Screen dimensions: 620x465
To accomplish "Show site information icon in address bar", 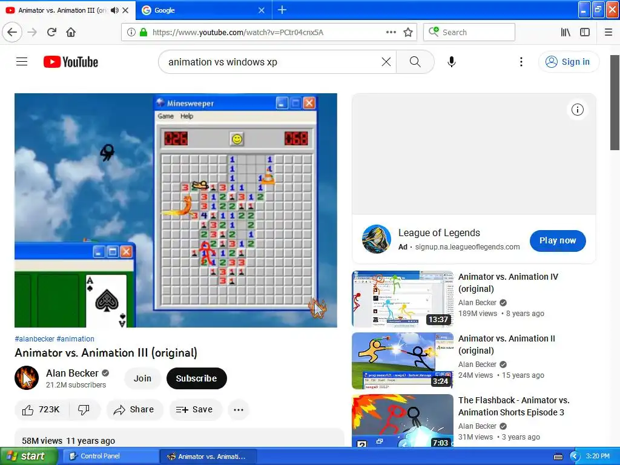I will click(x=131, y=32).
